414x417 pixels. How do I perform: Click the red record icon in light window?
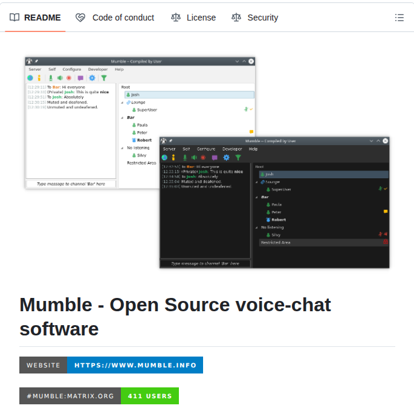click(x=69, y=78)
